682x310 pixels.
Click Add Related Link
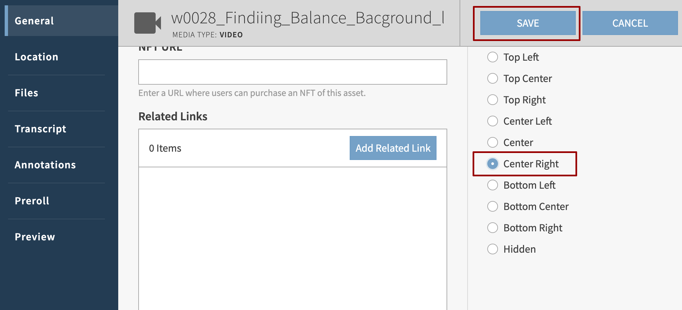[393, 148]
